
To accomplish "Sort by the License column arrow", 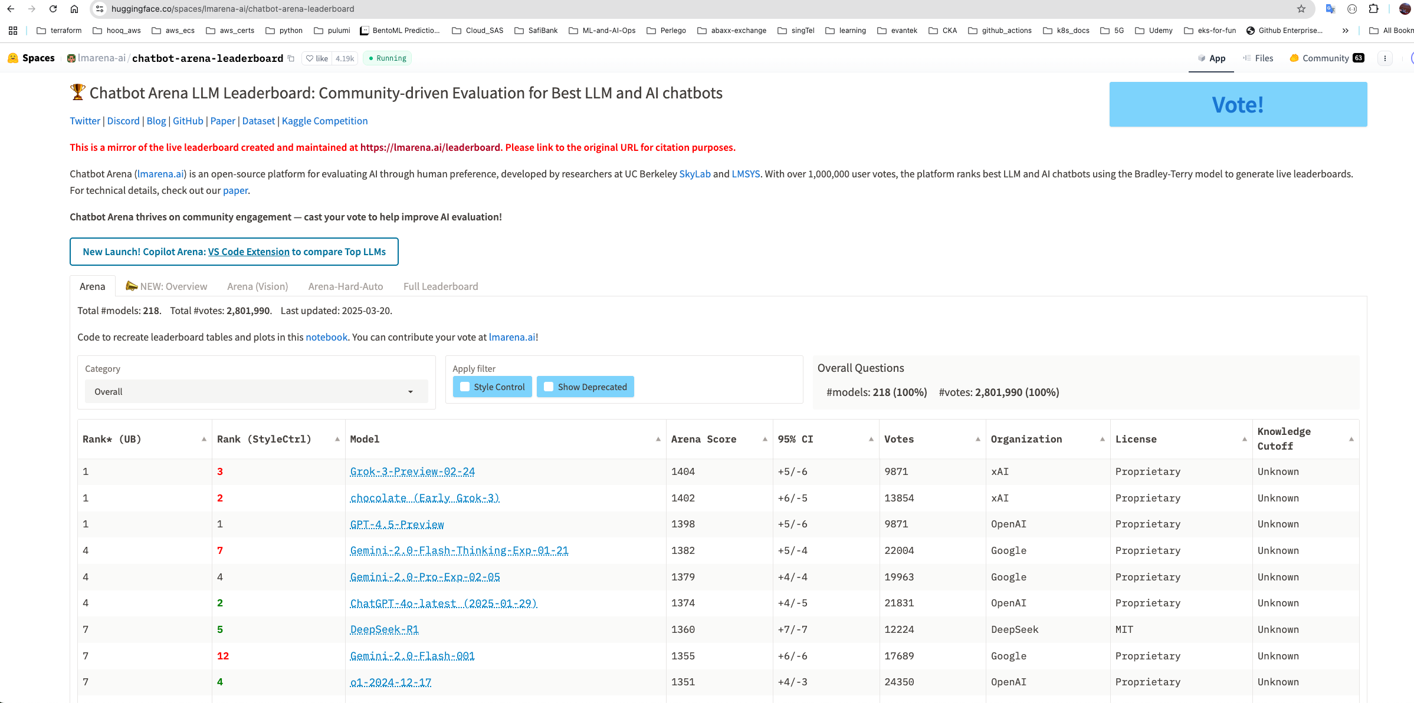I will point(1245,439).
